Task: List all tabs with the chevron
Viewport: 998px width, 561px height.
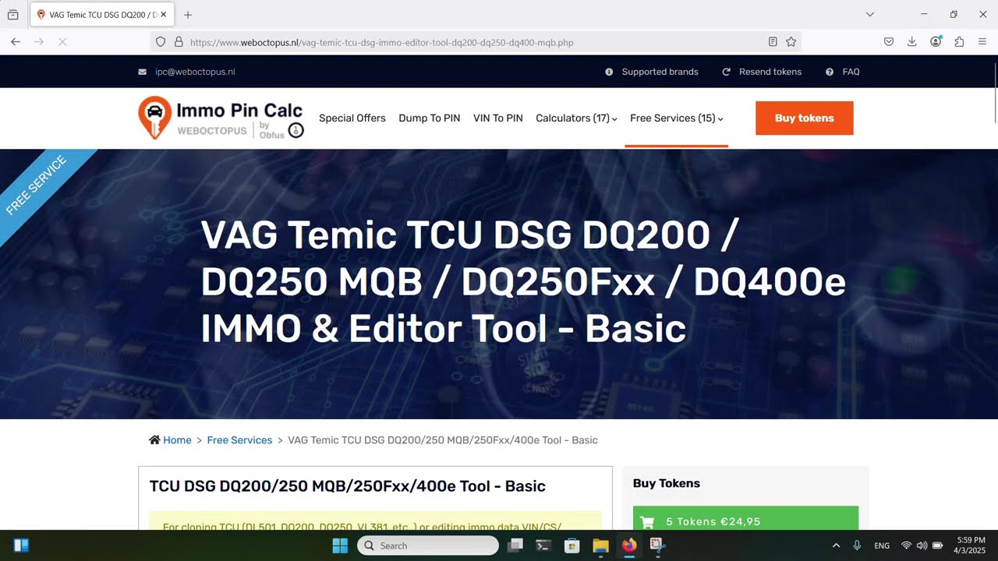Action: point(870,15)
